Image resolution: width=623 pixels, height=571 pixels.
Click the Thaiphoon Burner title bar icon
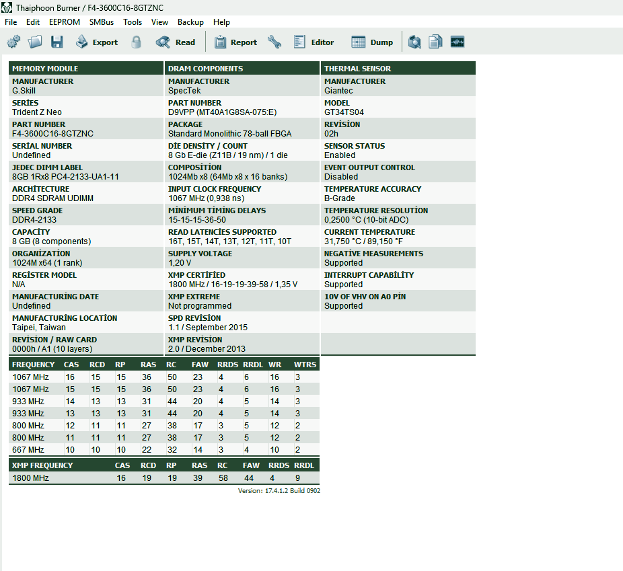pos(7,7)
